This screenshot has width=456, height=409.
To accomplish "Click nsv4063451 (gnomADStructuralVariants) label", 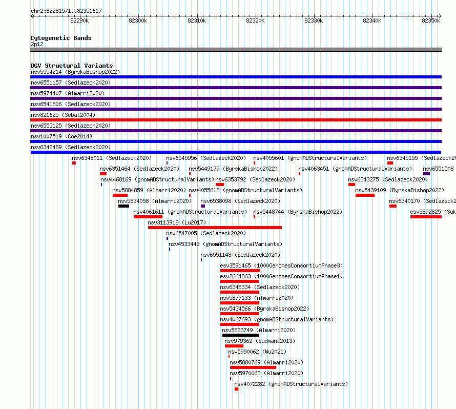I will (355, 169).
